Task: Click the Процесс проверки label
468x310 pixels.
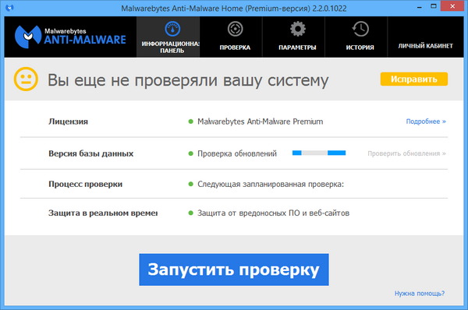Action: (x=85, y=184)
